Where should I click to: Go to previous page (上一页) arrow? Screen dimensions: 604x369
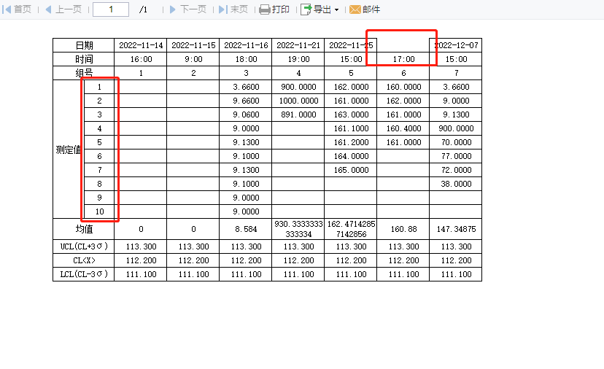[48, 9]
